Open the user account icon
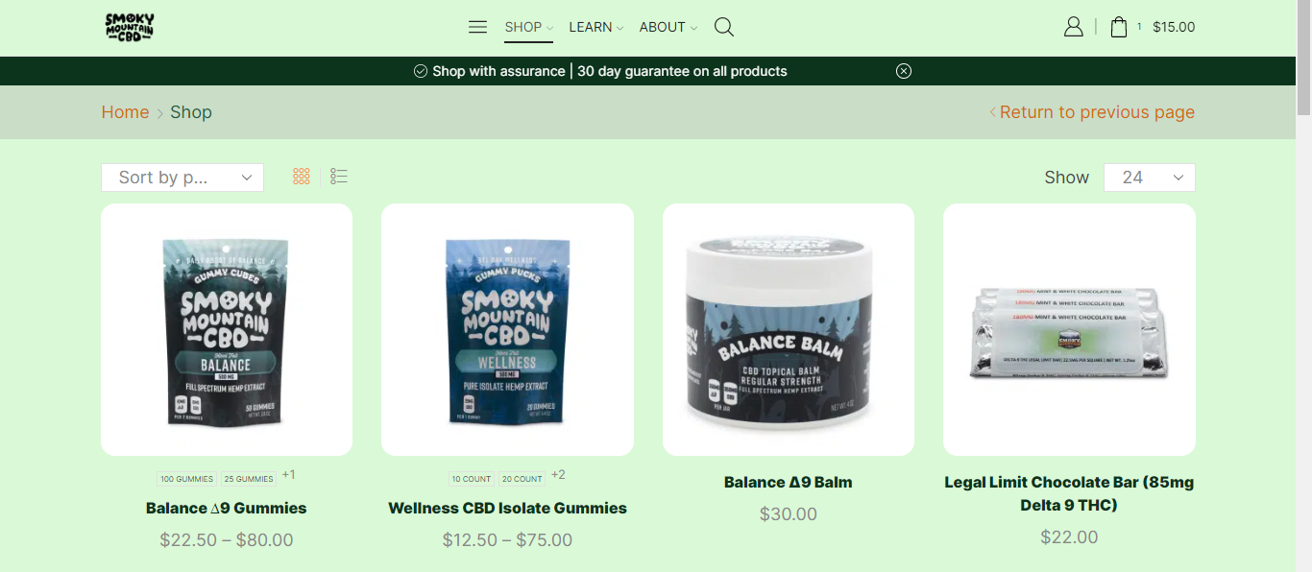The width and height of the screenshot is (1312, 572). pos(1074,27)
